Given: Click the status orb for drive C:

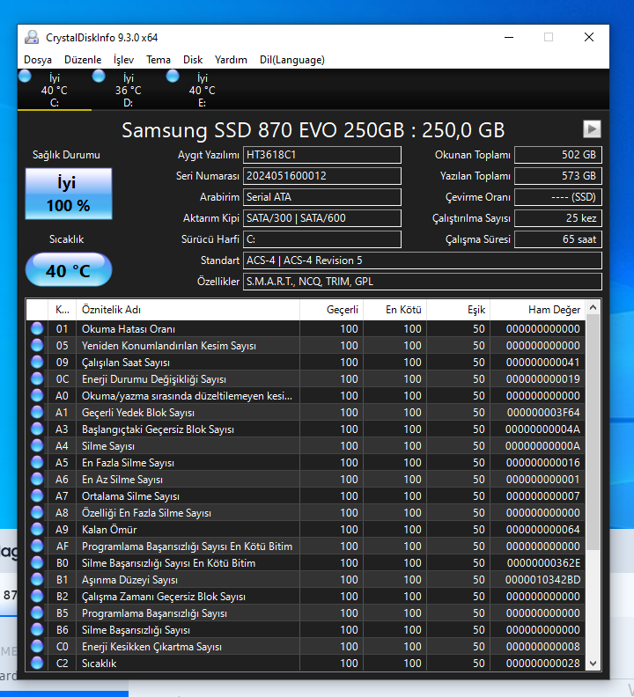Looking at the screenshot, I should point(25,77).
